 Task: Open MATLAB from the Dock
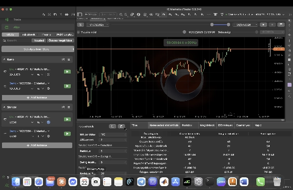coord(164,182)
